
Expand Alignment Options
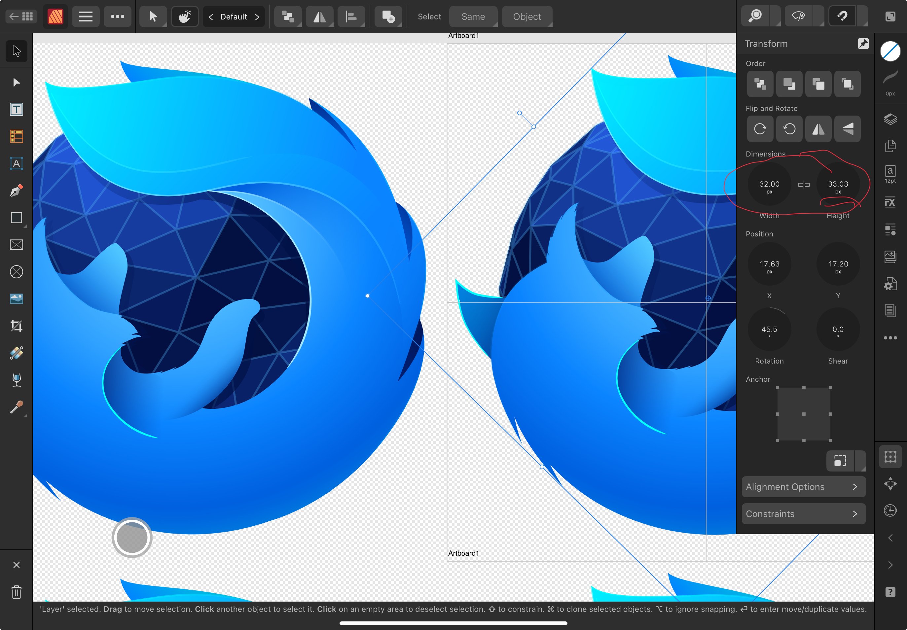coord(804,487)
